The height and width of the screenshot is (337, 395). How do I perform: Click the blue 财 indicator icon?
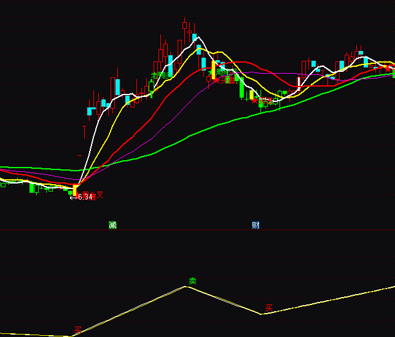(256, 225)
